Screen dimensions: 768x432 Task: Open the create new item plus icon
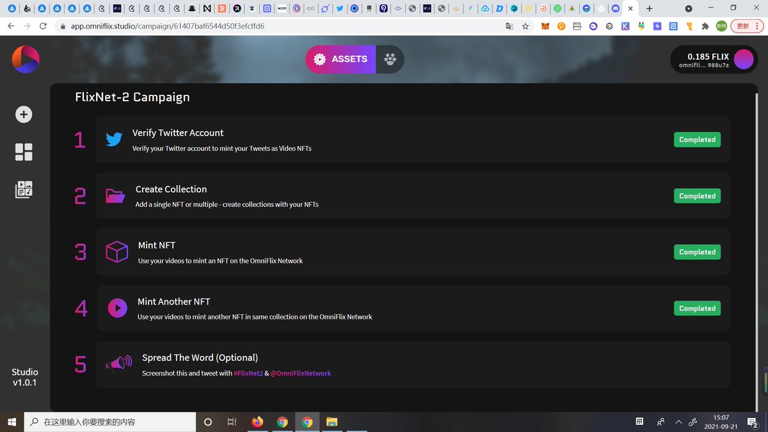[23, 114]
